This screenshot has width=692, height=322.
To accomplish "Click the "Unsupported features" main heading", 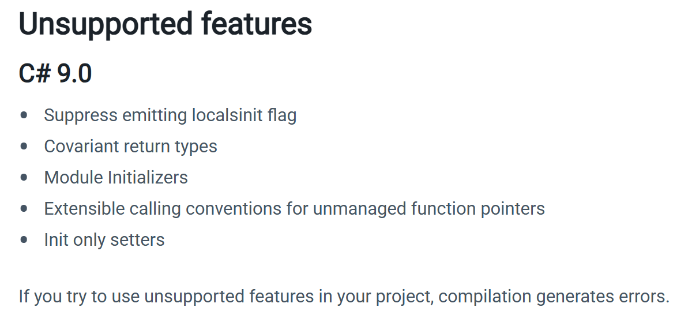I will click(166, 25).
